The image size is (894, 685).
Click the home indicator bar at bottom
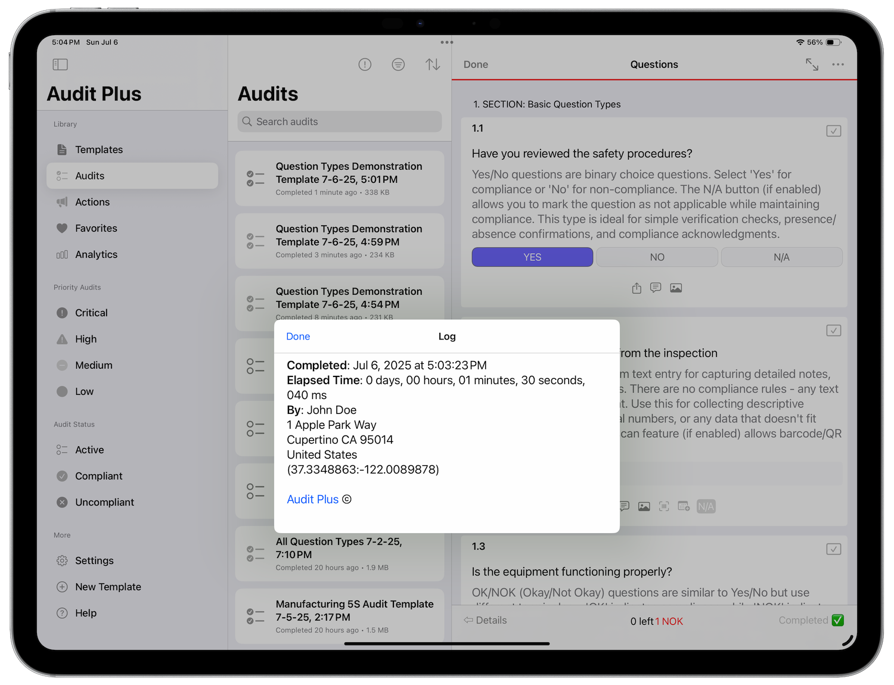click(x=447, y=643)
